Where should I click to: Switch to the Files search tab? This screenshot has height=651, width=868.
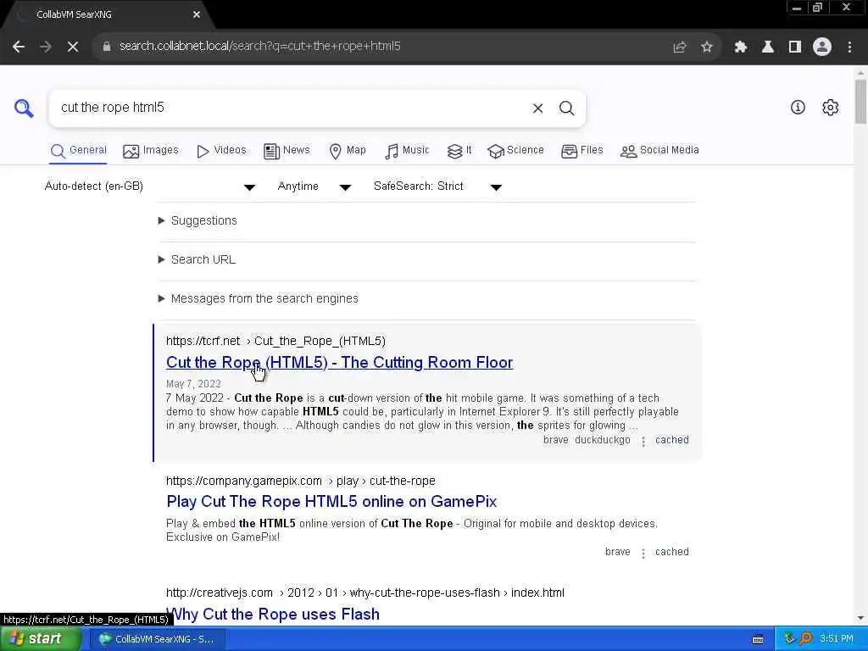(x=582, y=151)
